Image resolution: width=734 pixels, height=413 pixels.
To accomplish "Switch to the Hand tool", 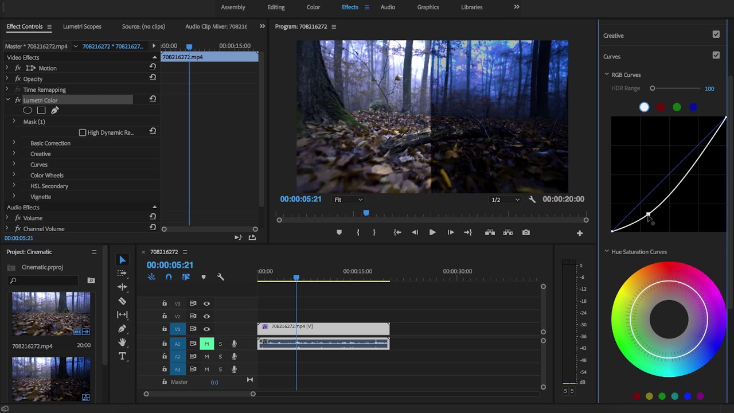I will tap(122, 342).
